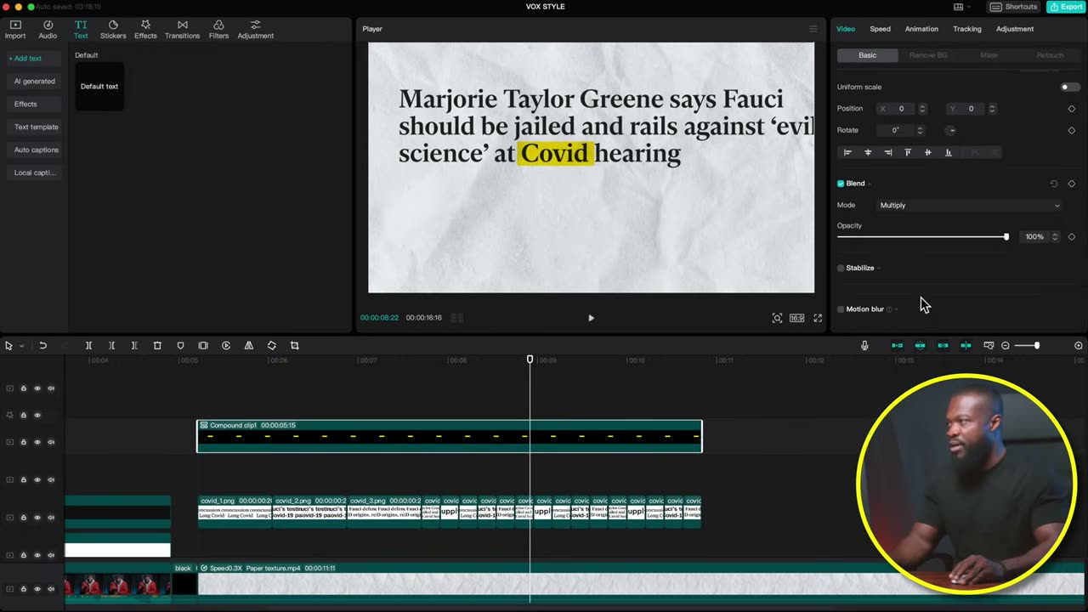The height and width of the screenshot is (612, 1088).
Task: Activate the crop tool
Action: pyautogui.click(x=295, y=346)
